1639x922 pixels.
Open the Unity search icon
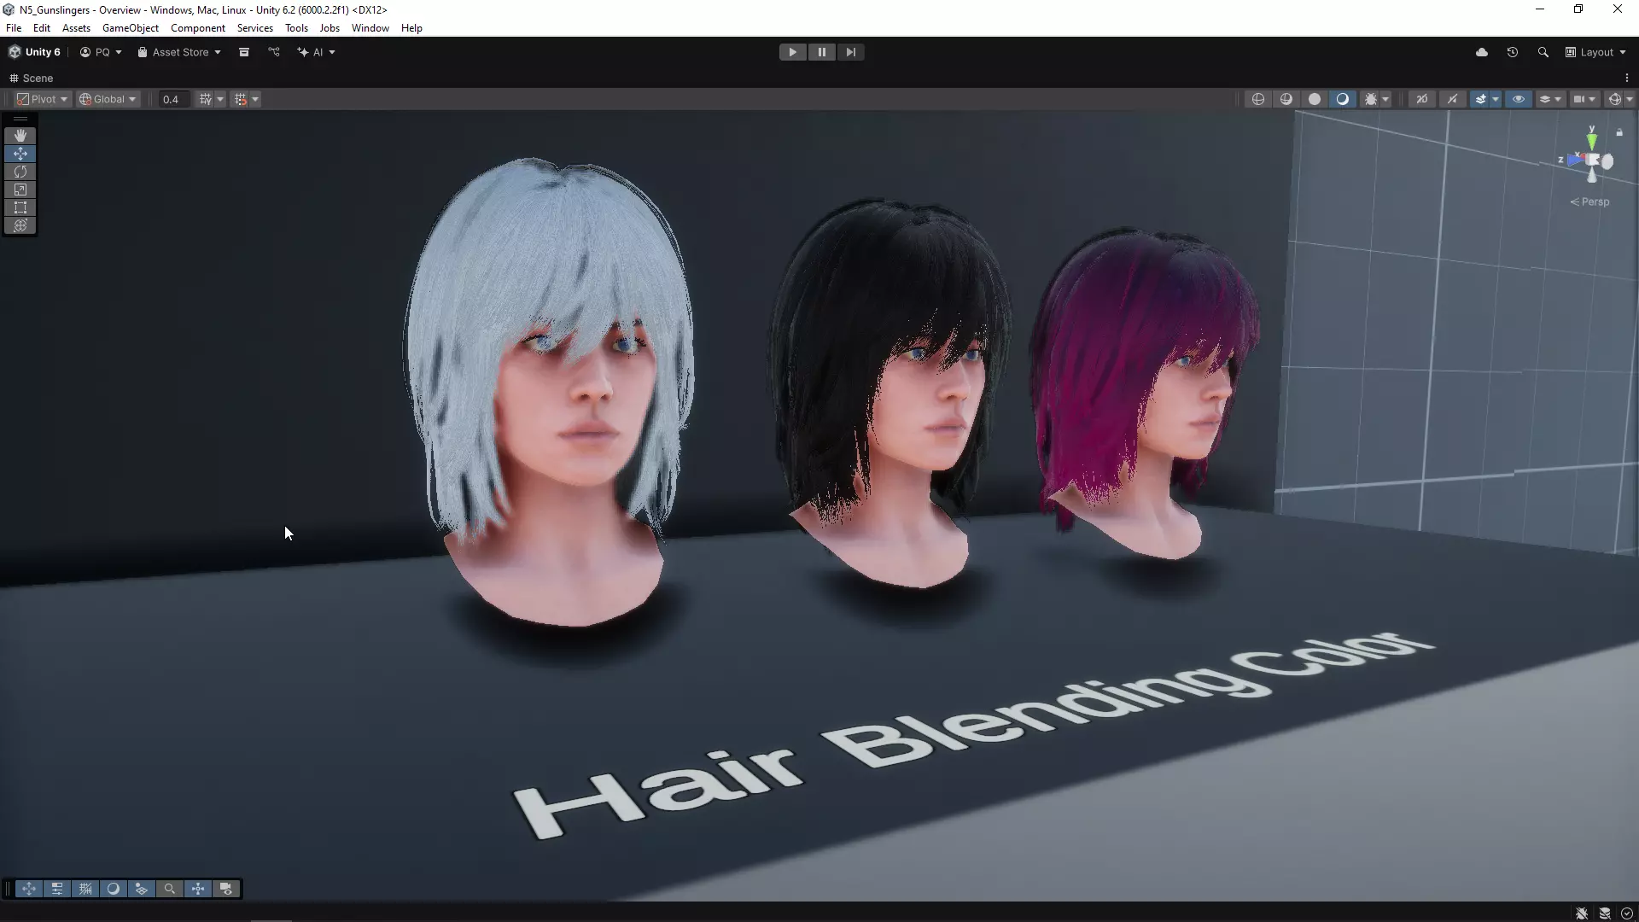tap(1543, 52)
